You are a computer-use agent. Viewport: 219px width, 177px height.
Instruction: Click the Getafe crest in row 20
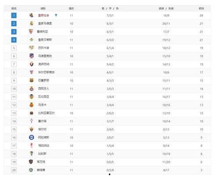tap(31, 170)
